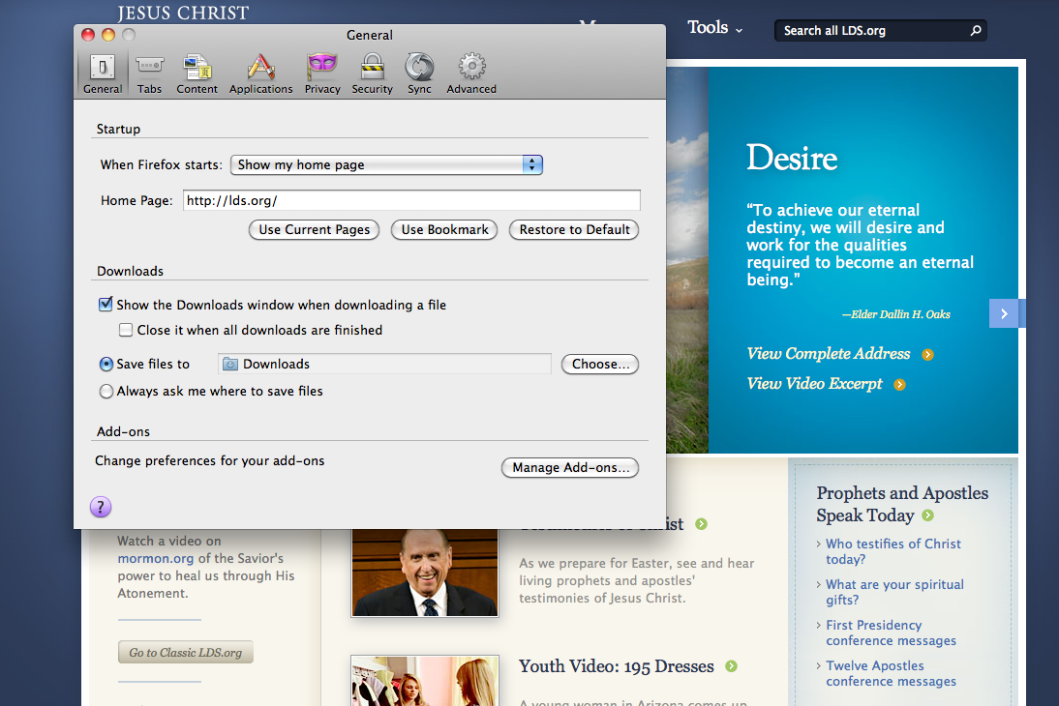The height and width of the screenshot is (706, 1059).
Task: Open View Video Excerpt link
Action: tap(814, 383)
